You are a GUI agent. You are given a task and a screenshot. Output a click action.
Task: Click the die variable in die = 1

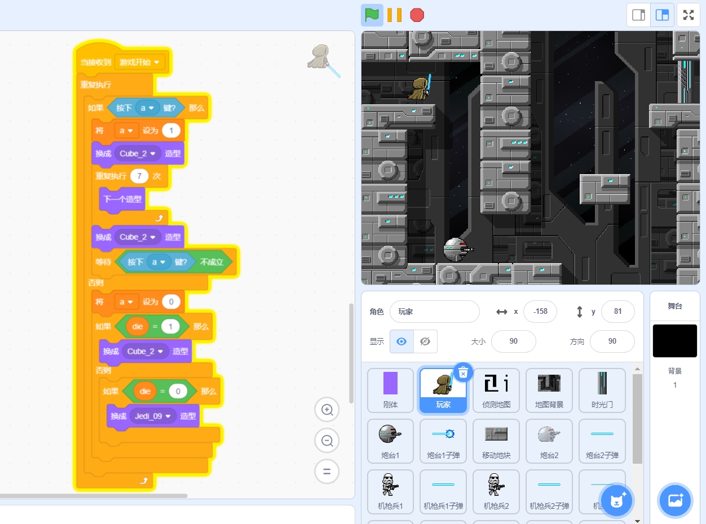(x=138, y=326)
